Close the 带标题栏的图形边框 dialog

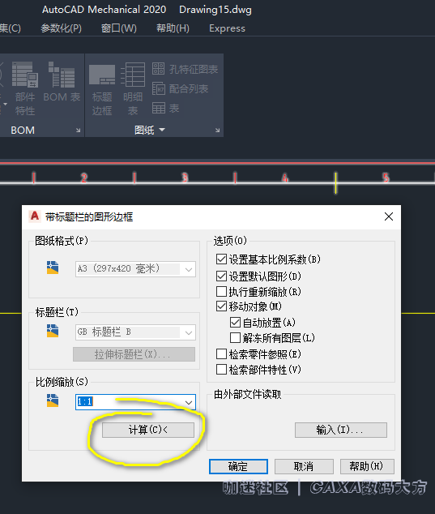coord(389,216)
